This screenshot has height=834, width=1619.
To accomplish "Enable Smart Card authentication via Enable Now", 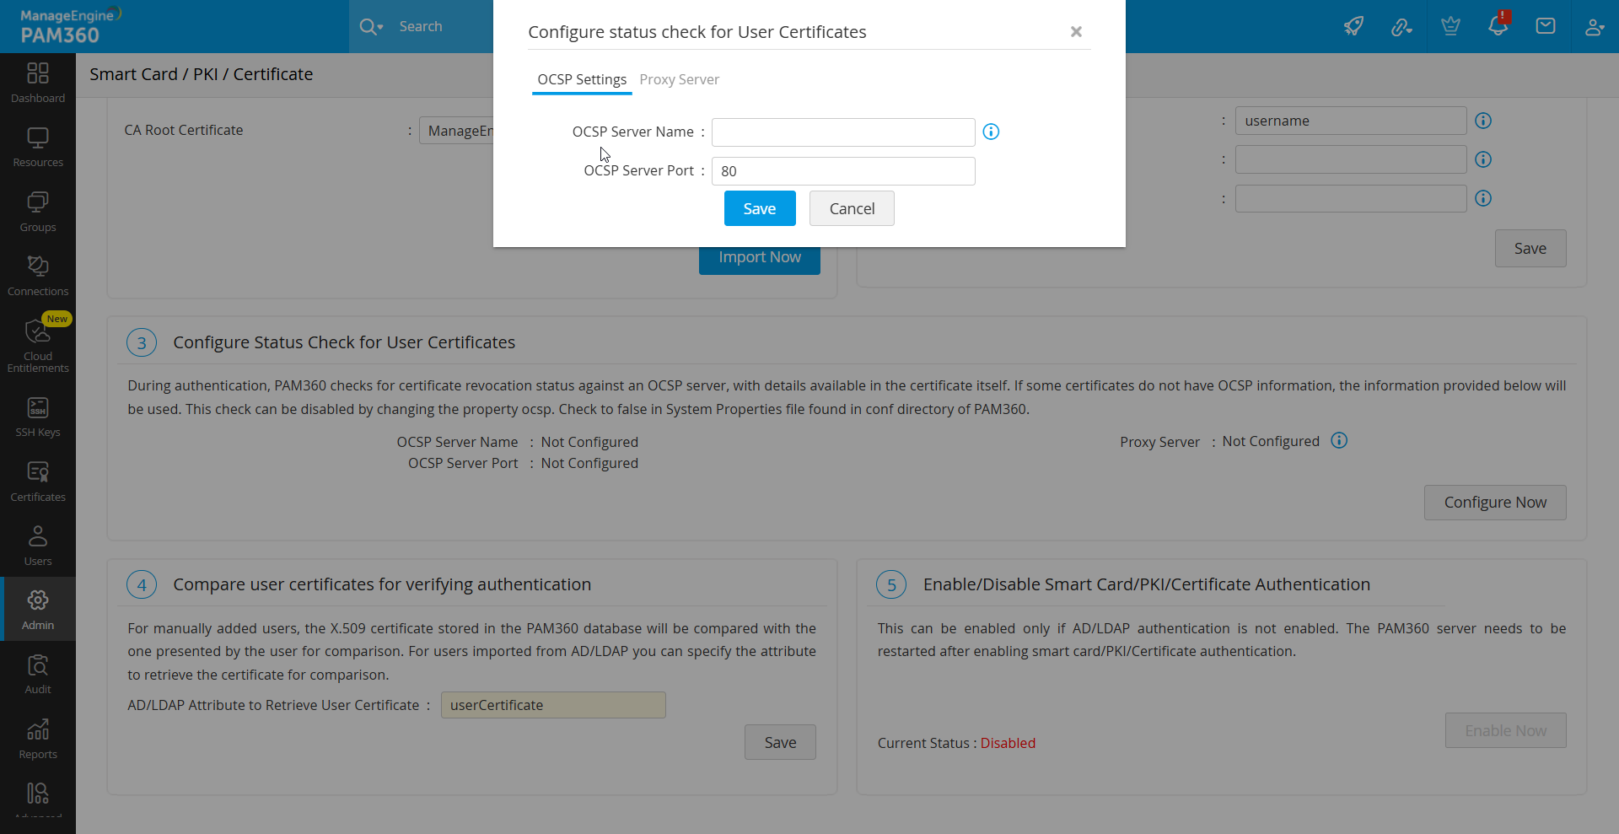I will 1505,730.
